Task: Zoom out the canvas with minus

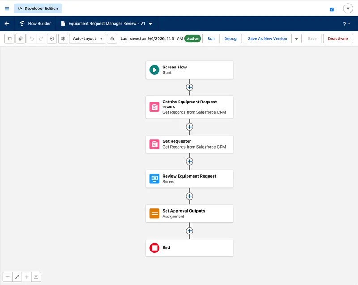Action: tap(8, 277)
